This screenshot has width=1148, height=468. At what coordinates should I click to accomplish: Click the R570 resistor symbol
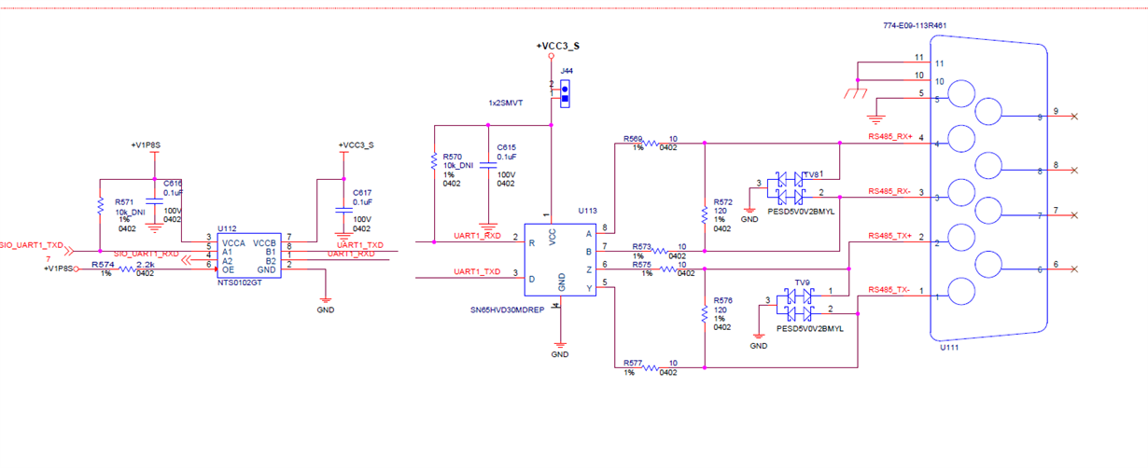434,159
